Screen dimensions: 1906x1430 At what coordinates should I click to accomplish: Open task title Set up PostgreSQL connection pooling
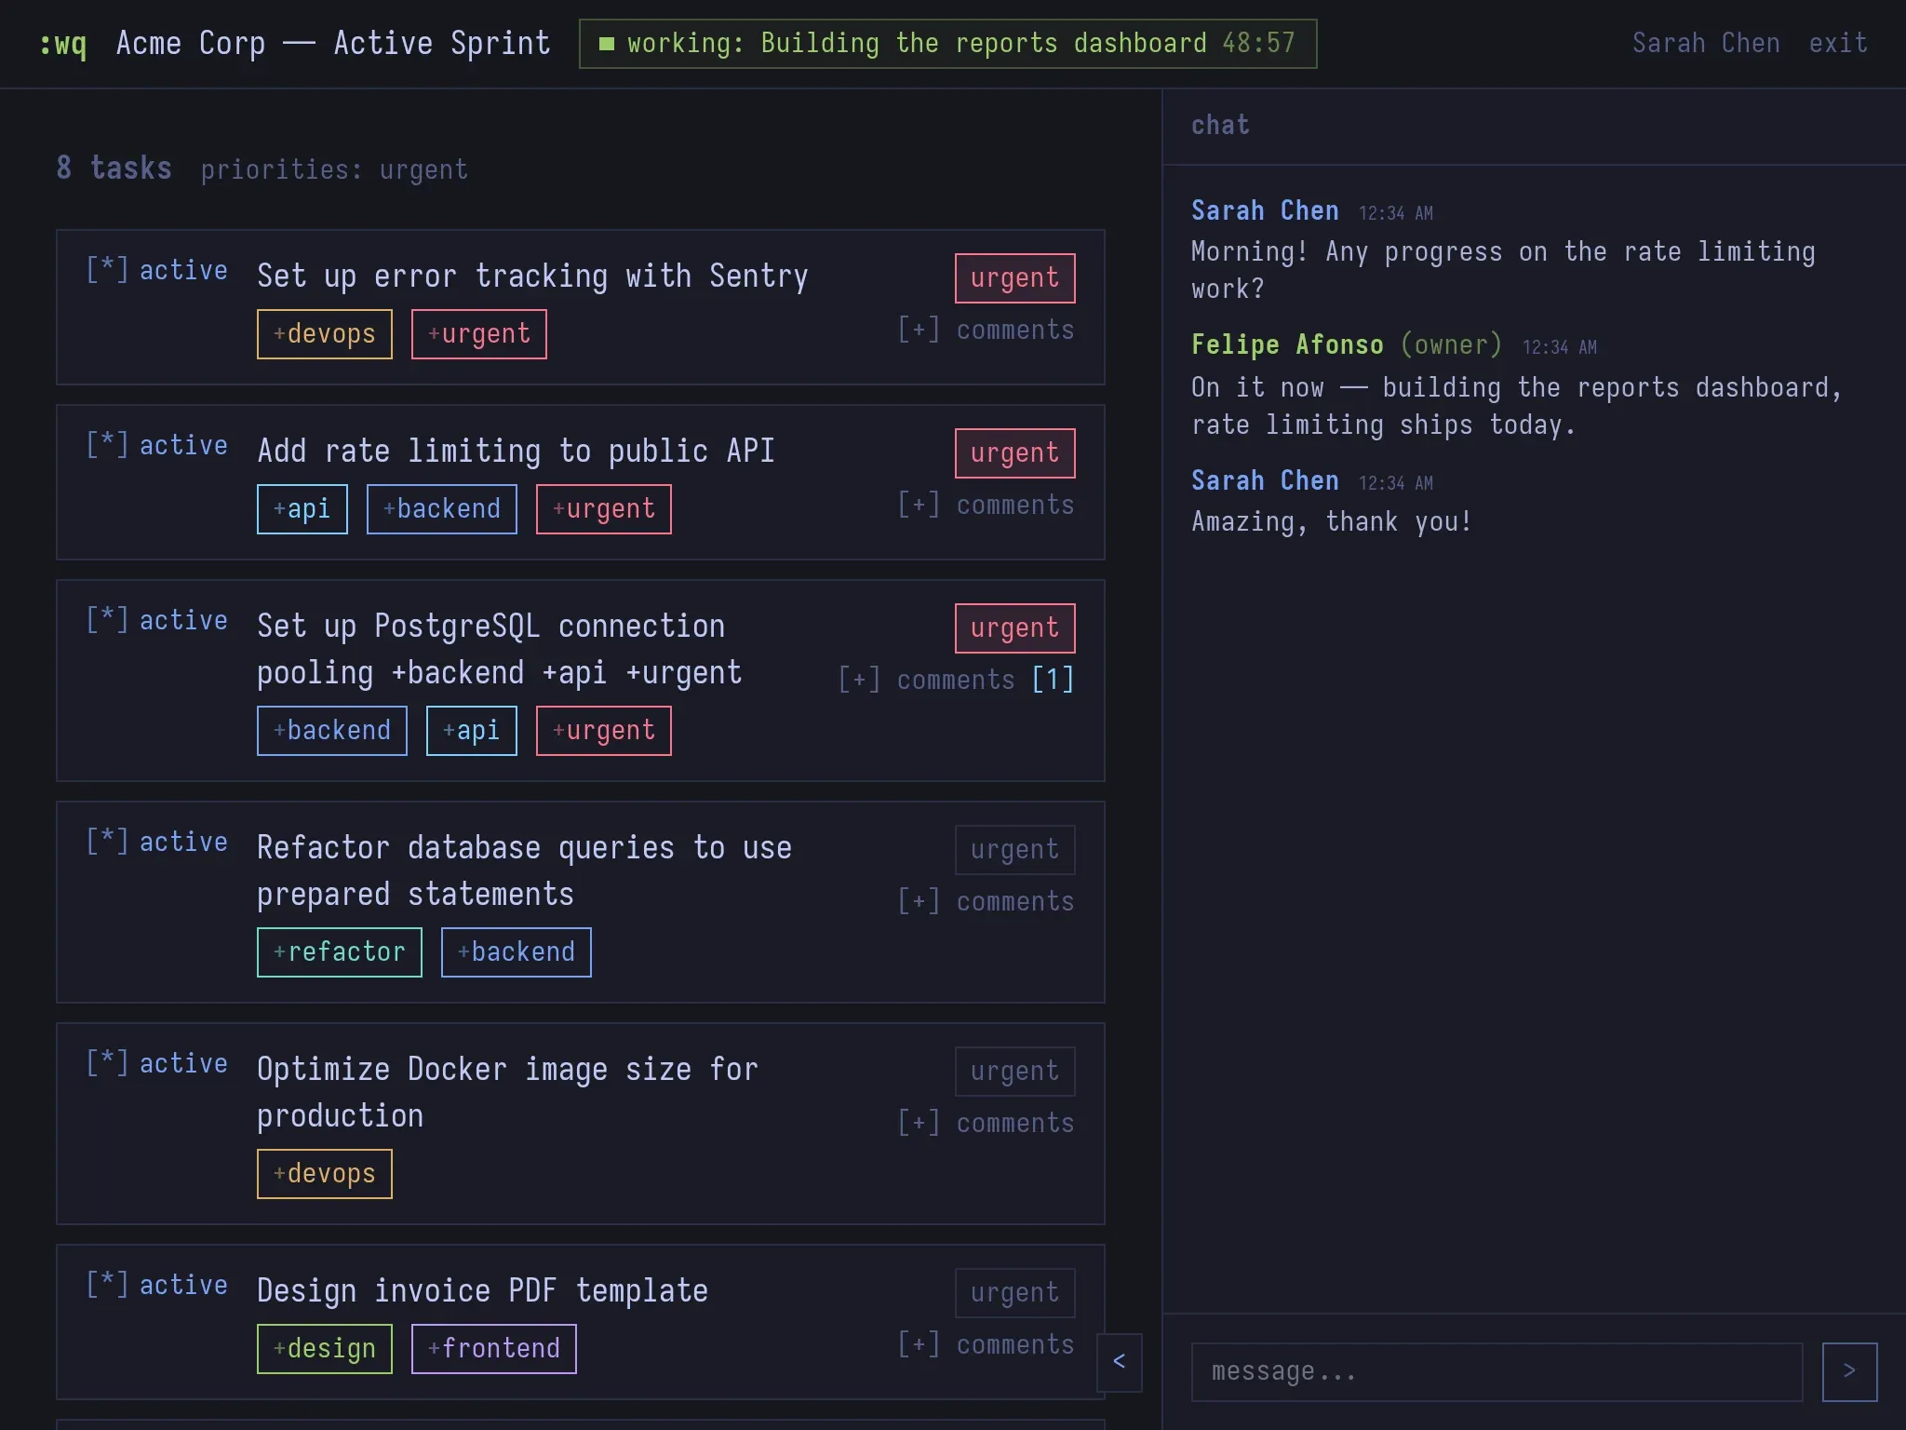coord(500,649)
